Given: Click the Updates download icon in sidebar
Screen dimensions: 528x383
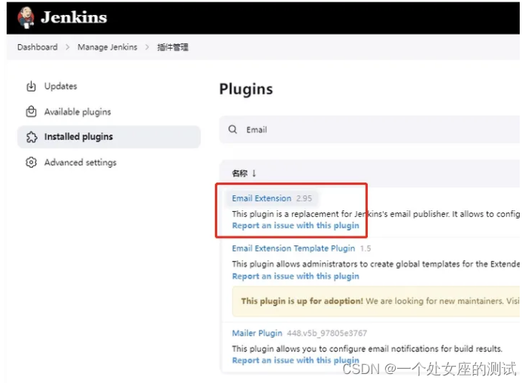Looking at the screenshot, I should click(31, 86).
